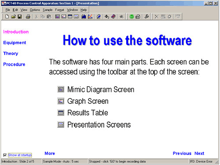The height and width of the screenshot is (165, 220).
Task: Open Graph screen from toolbar
Action: pyautogui.click(x=64, y=17)
